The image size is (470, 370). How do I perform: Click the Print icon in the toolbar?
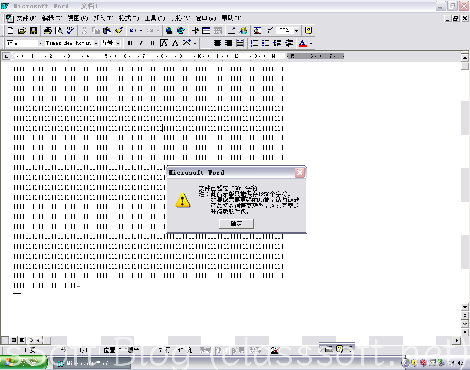(48, 31)
